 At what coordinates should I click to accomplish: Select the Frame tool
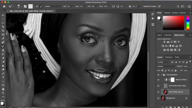[3, 34]
